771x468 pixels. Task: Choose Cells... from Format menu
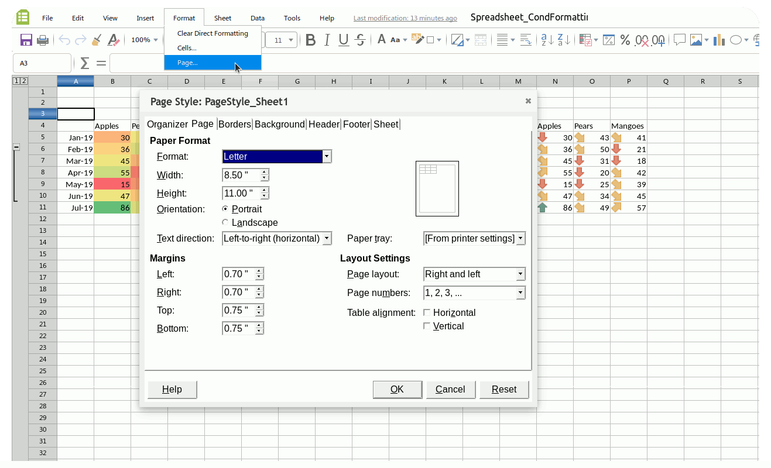tap(213, 48)
